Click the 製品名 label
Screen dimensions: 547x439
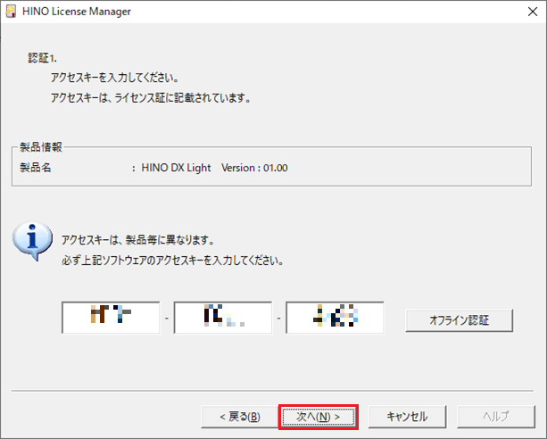[x=35, y=168]
